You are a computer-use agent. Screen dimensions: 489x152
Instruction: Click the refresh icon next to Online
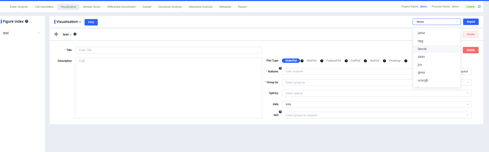479,7
